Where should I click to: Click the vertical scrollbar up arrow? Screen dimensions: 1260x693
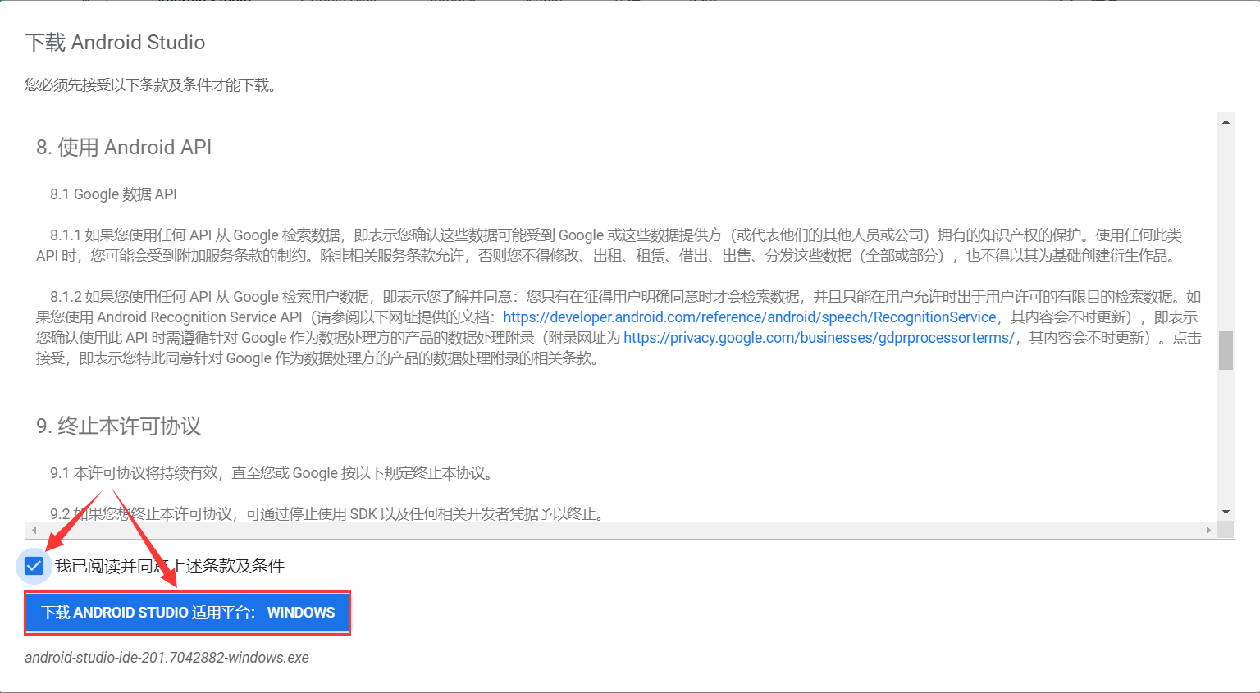tap(1226, 121)
